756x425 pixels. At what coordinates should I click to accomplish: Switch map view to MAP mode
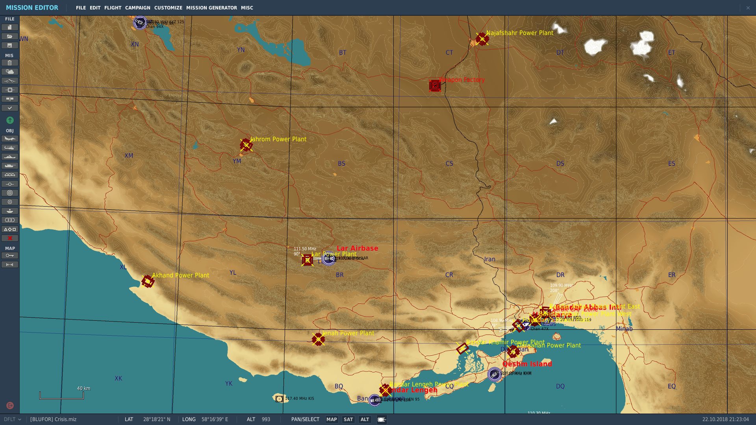point(332,419)
